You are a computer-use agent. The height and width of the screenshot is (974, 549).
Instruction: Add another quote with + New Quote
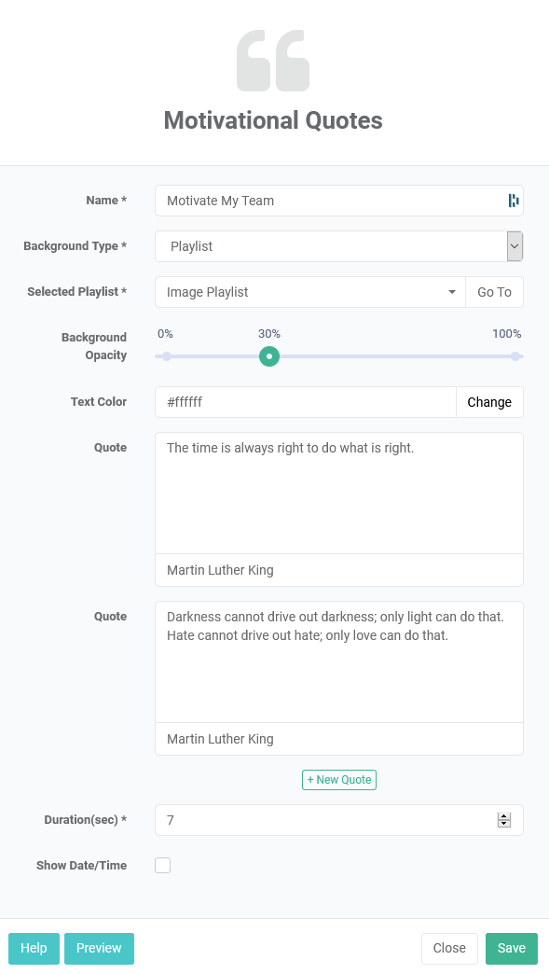coord(339,780)
